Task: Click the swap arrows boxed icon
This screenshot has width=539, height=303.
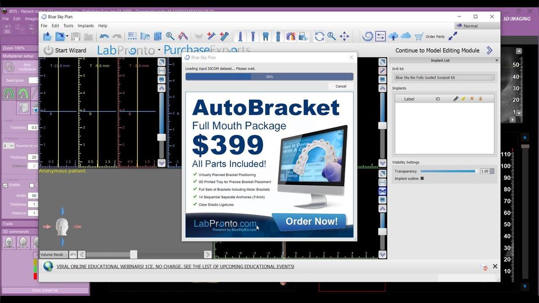Action: (x=380, y=36)
